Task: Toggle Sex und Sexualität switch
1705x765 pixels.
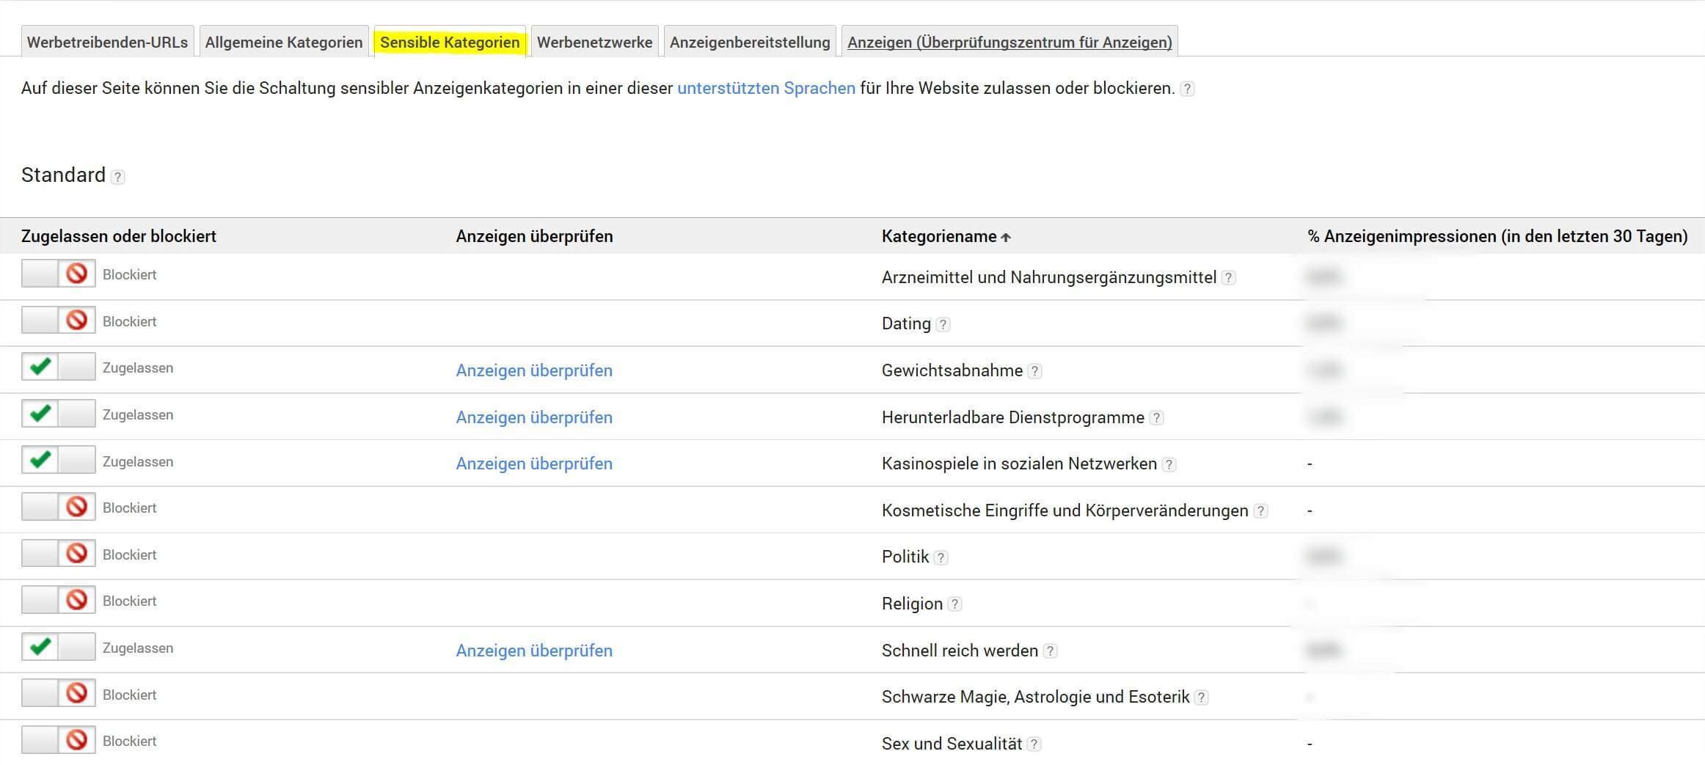Action: coord(59,740)
